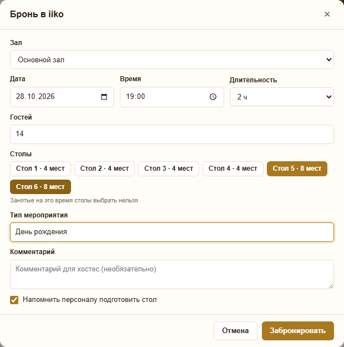The image size is (344, 347).
Task: Click the Отмена button
Action: coord(235,331)
